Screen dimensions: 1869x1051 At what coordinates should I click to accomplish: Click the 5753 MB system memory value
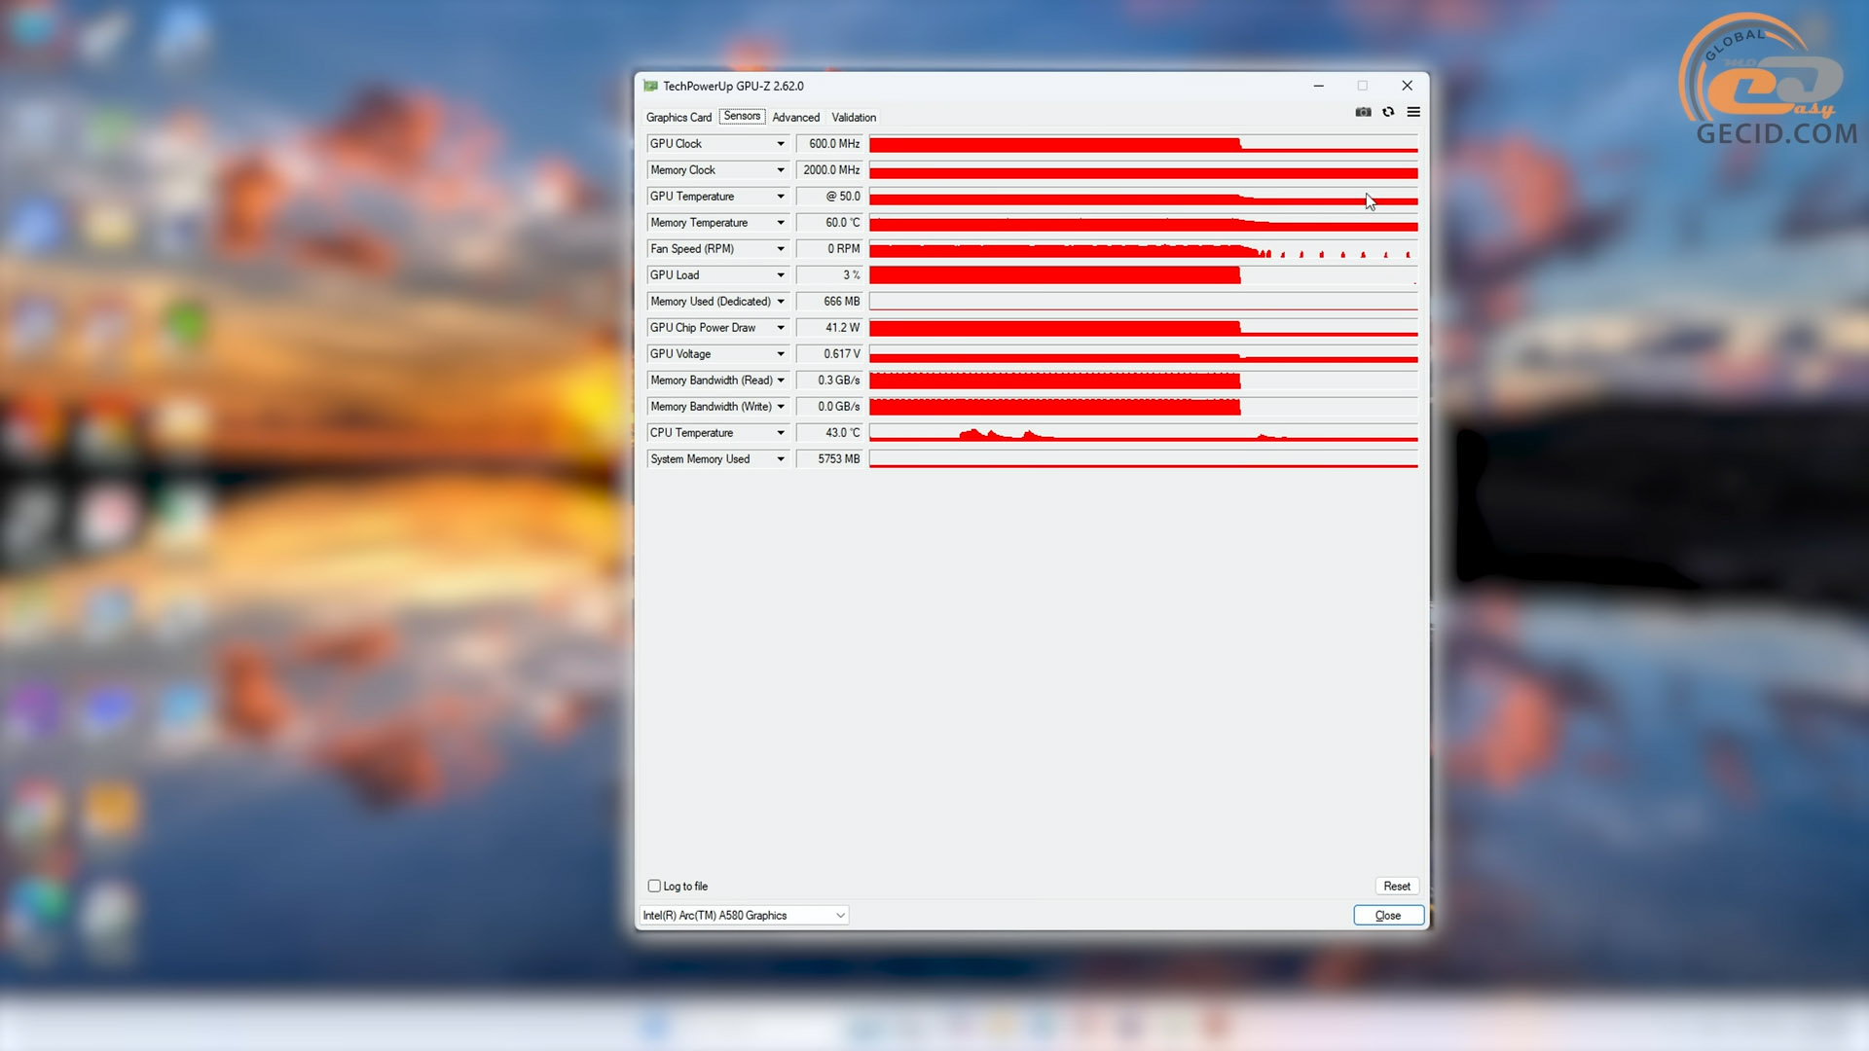click(x=829, y=458)
